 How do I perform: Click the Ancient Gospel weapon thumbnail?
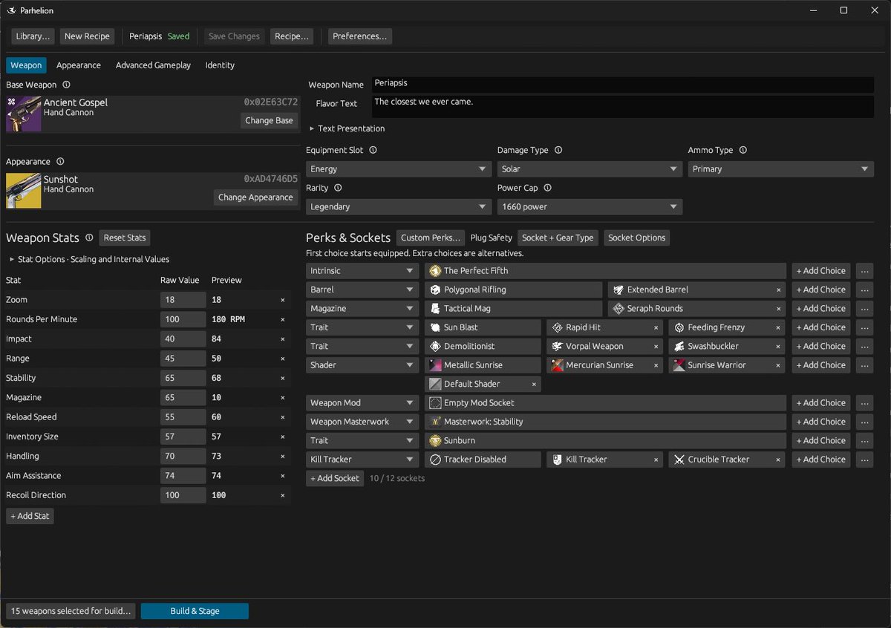click(23, 114)
